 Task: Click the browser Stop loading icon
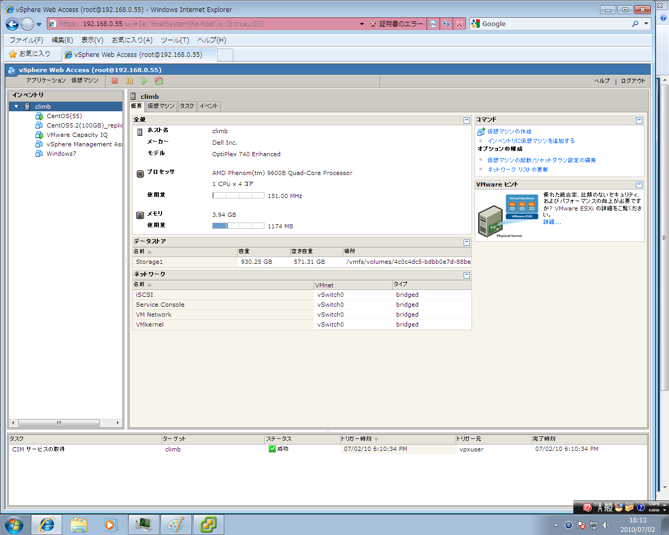pyautogui.click(x=459, y=24)
